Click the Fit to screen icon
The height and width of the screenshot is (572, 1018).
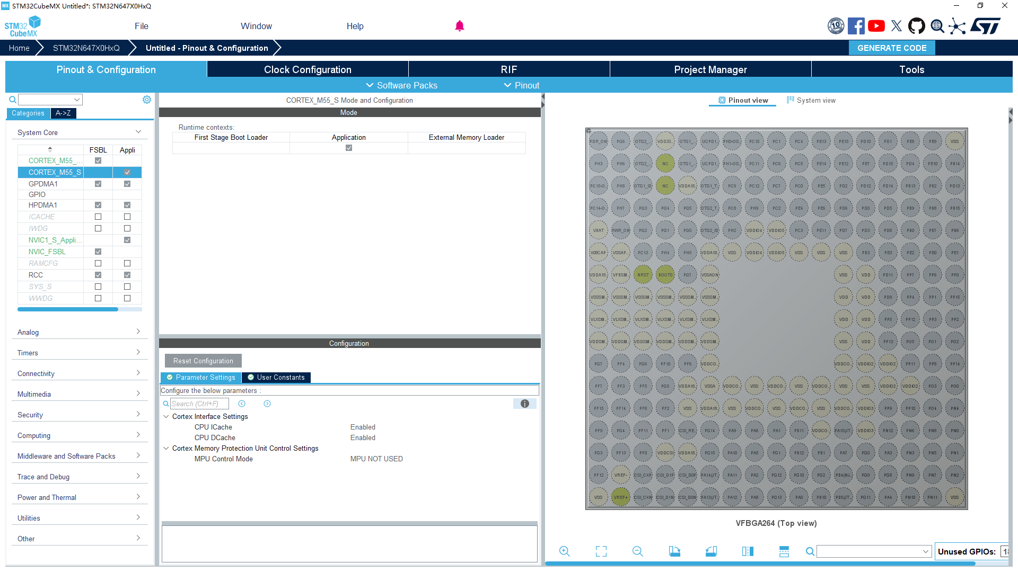point(601,551)
